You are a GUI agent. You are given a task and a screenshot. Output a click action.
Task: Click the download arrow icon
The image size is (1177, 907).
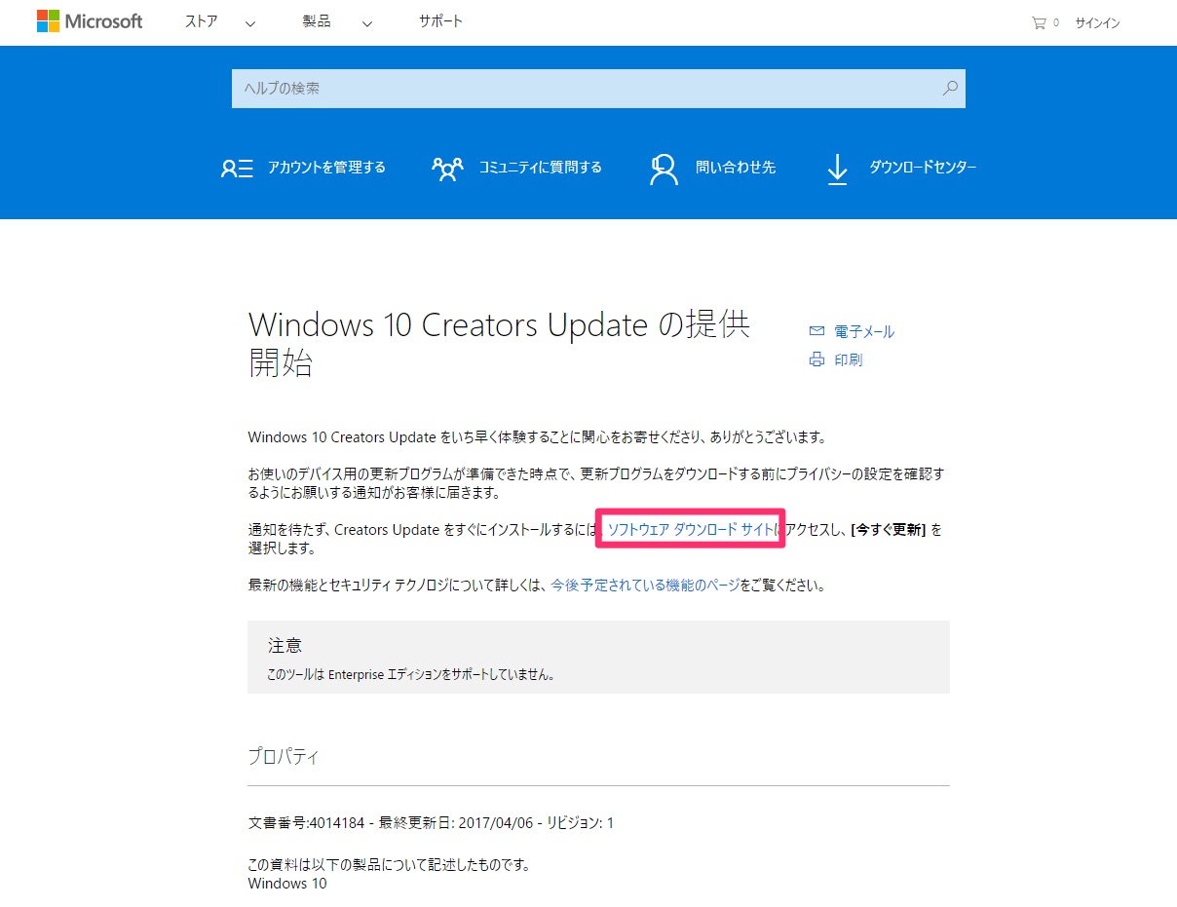tap(837, 169)
